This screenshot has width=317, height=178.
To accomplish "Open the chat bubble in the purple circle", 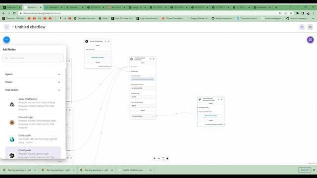I will 311,40.
